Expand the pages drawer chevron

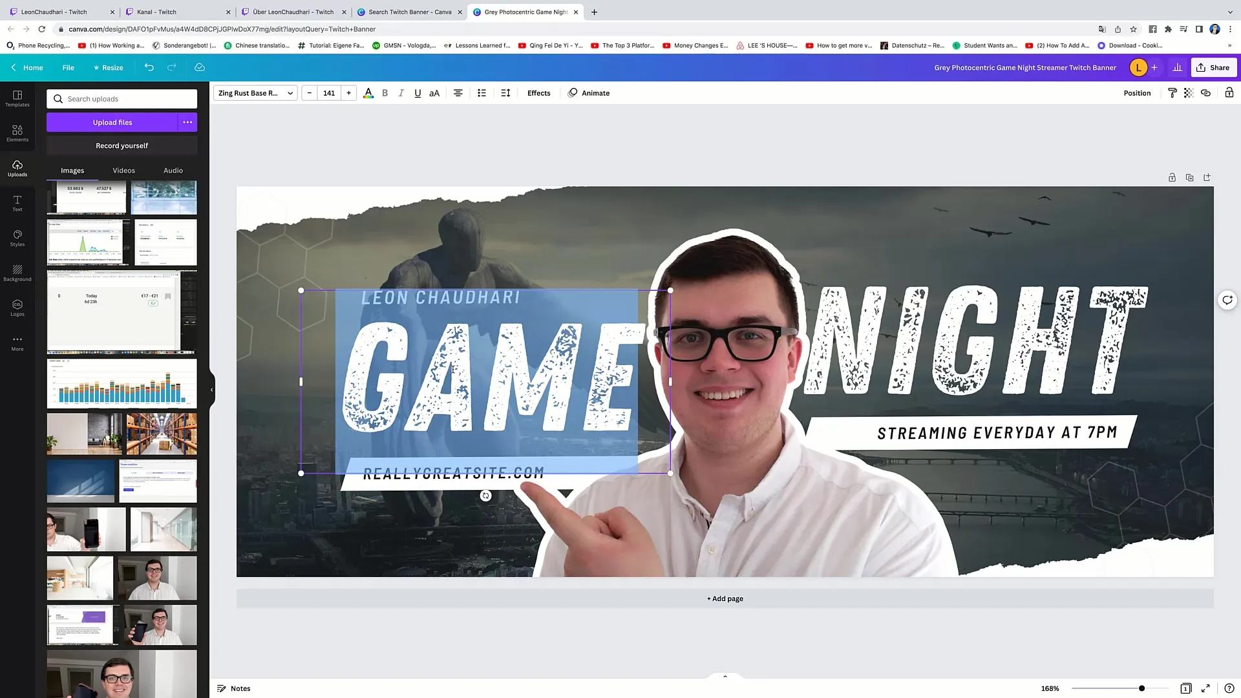tap(725, 677)
